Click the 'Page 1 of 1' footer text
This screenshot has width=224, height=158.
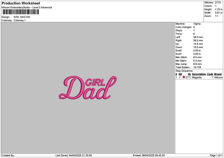[x=216, y=155]
